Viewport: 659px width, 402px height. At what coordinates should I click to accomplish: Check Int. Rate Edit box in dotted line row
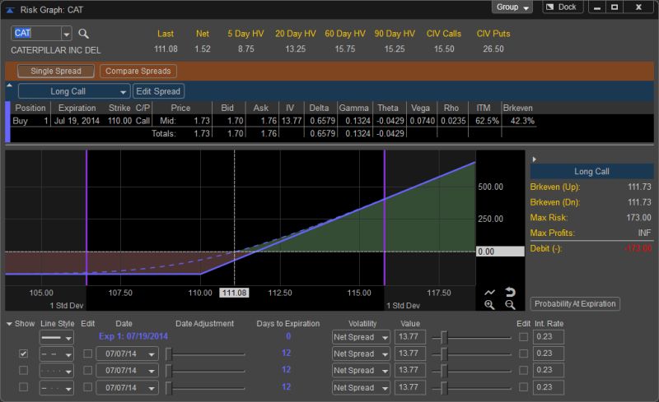523,370
